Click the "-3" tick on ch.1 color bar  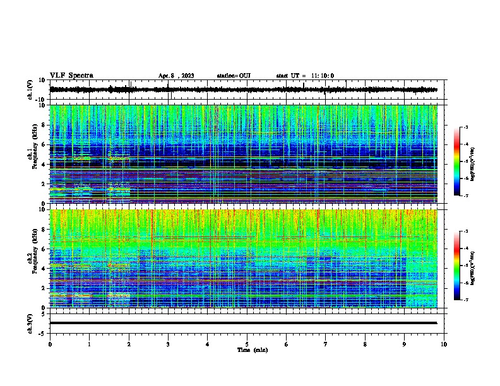coord(465,127)
